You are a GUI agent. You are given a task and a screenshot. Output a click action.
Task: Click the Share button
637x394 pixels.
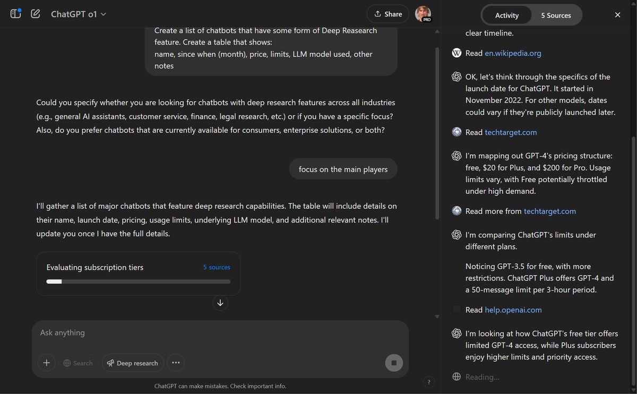[x=388, y=14]
